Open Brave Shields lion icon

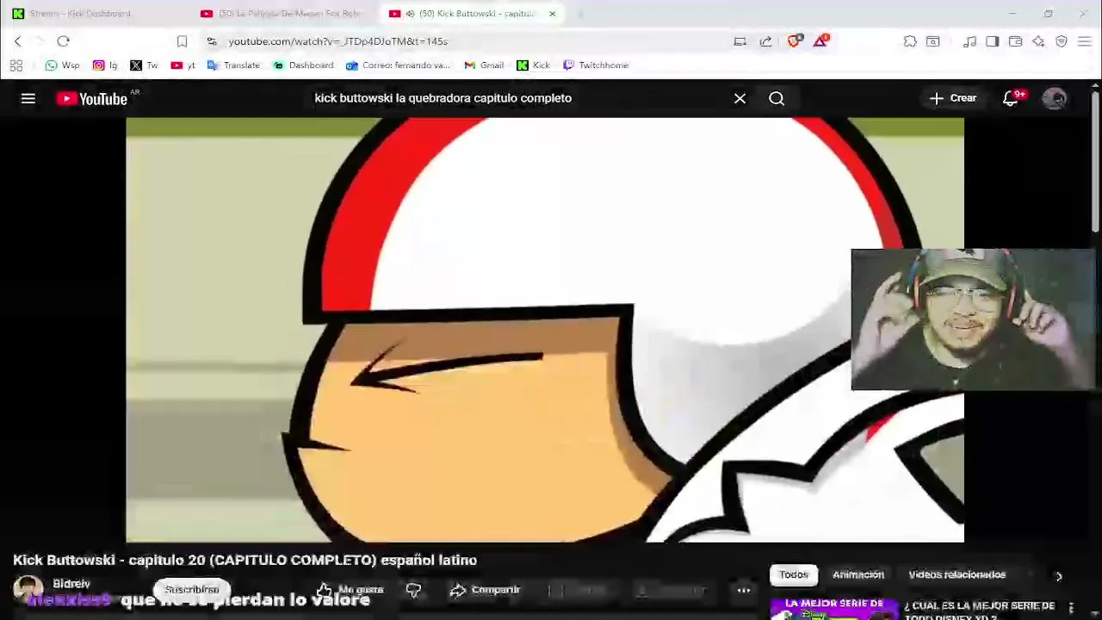(795, 40)
